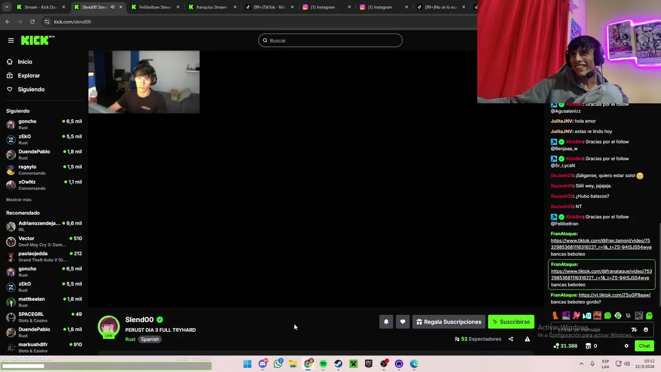
Task: Click the Spanish language tag
Action: (x=150, y=339)
